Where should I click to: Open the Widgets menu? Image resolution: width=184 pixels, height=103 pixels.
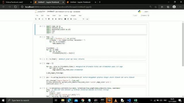point(73,15)
